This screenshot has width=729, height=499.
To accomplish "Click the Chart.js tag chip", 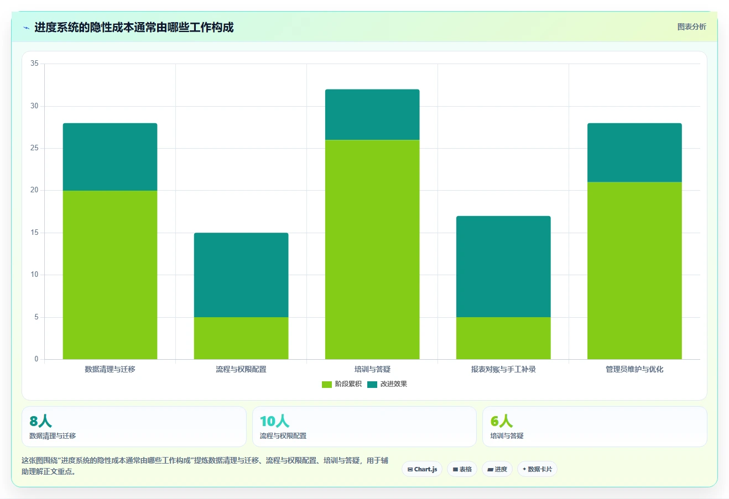I will pos(422,469).
